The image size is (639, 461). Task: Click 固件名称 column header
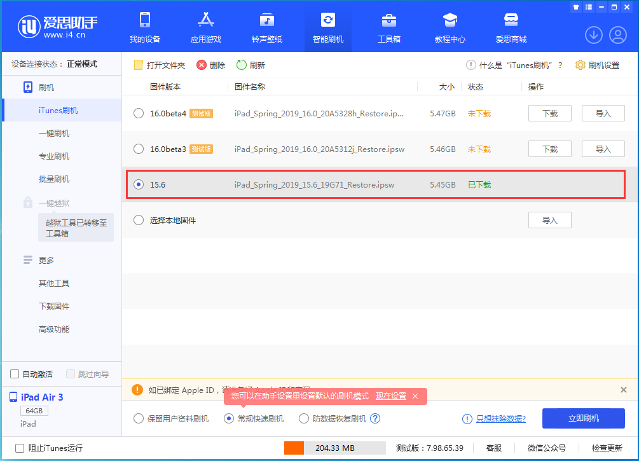coord(250,87)
